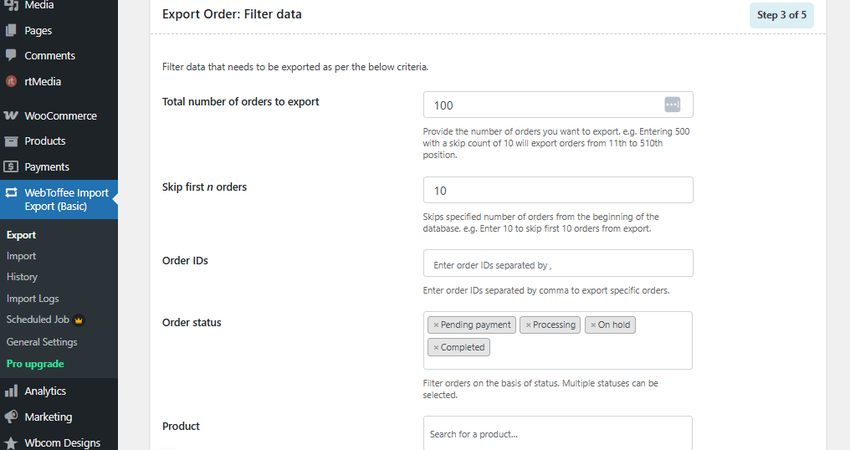Screen dimensions: 850x450
Task: Click the WebToffee Import Export arrows icon
Action: coord(12,192)
